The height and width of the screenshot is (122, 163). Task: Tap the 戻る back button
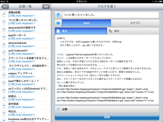click(5, 7)
